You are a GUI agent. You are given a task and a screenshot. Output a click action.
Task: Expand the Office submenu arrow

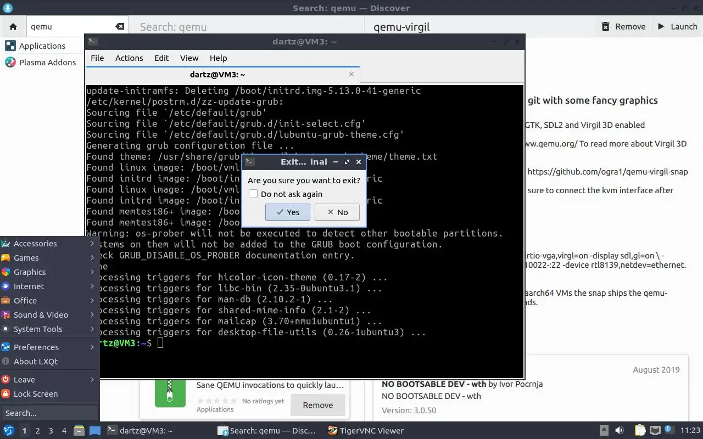[92, 300]
